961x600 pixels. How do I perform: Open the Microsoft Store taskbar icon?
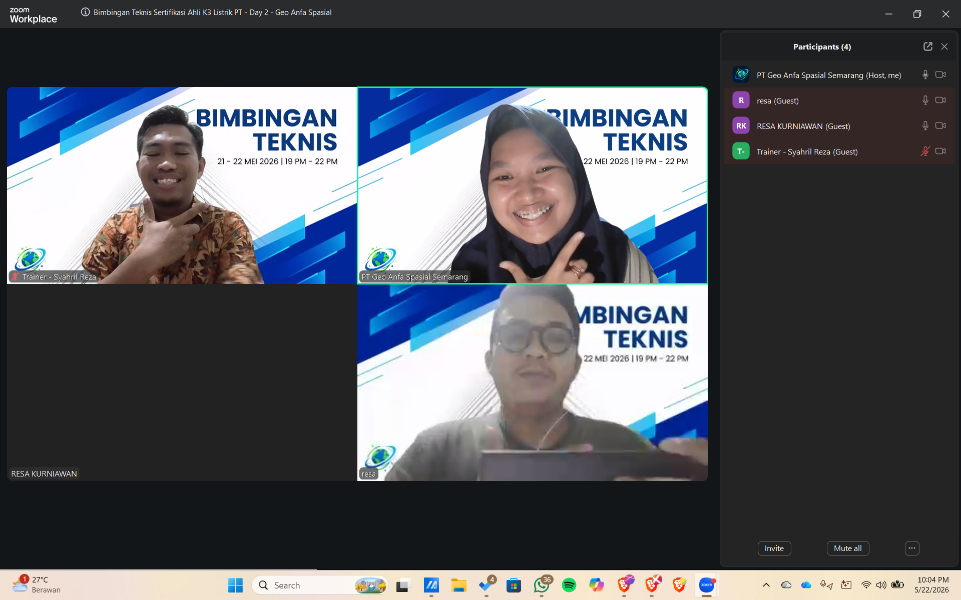point(514,585)
